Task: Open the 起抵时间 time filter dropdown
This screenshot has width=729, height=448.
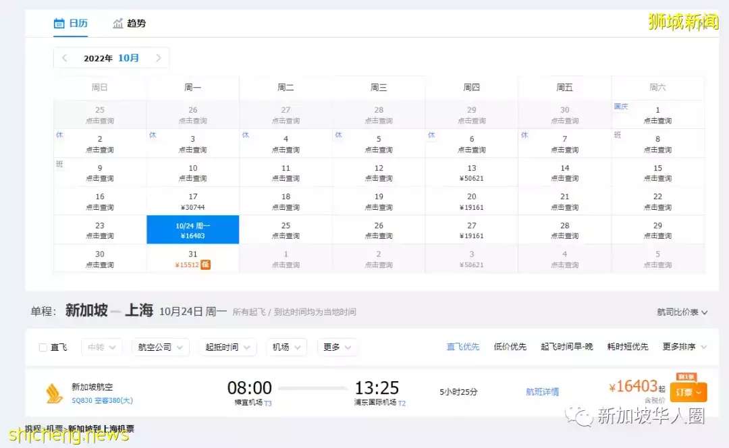Action: coord(227,347)
